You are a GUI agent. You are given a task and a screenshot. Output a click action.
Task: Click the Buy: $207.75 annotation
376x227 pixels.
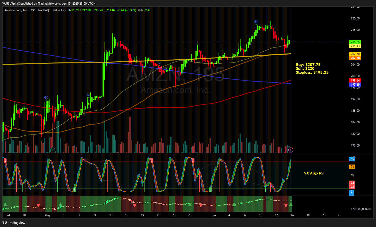point(308,64)
